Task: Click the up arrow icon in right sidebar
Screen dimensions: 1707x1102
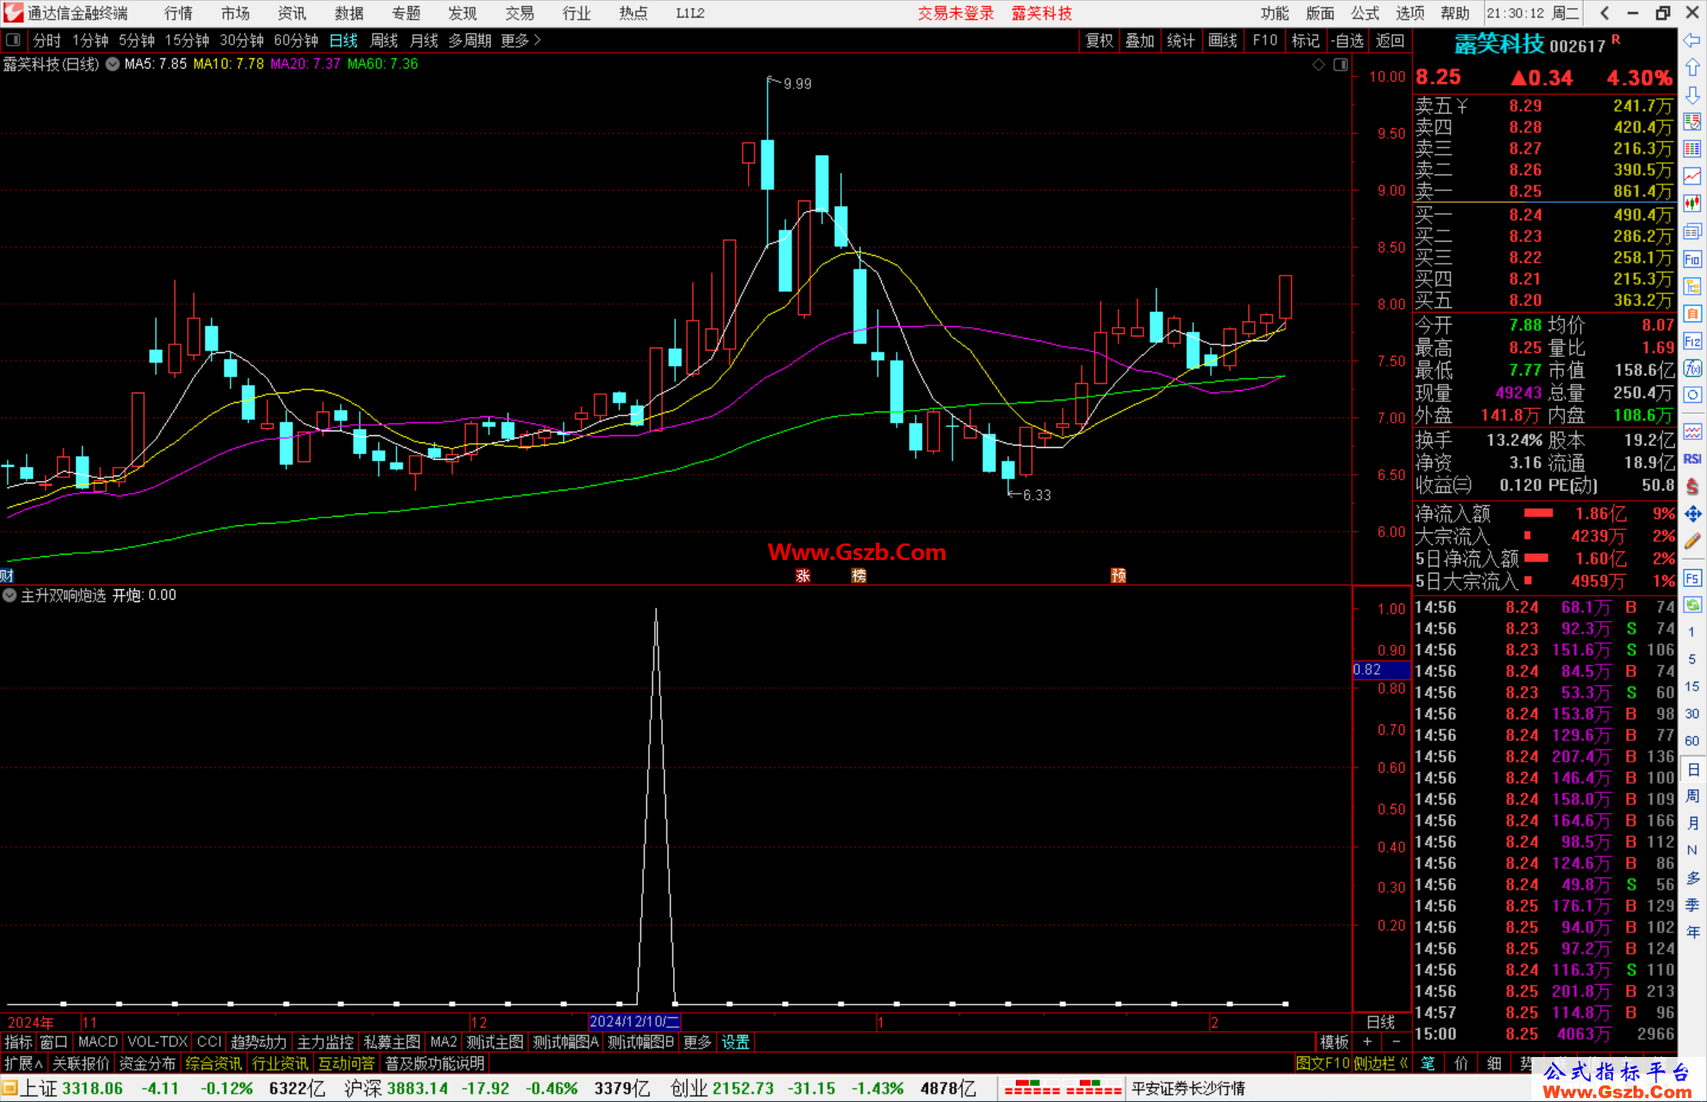Action: point(1692,67)
